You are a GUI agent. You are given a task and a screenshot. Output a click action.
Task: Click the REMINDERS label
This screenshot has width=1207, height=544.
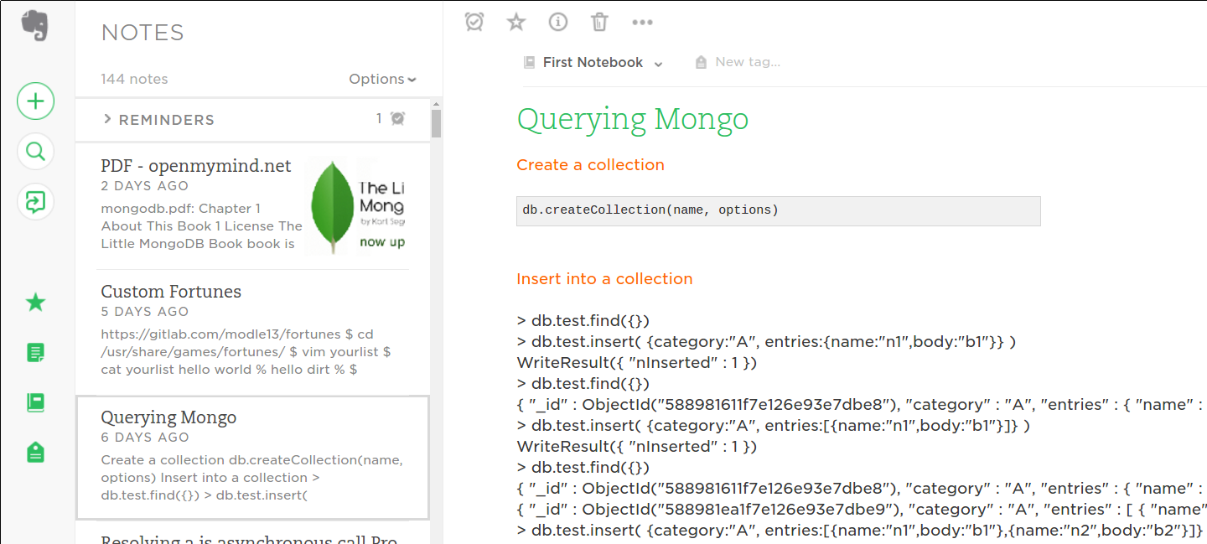pyautogui.click(x=167, y=120)
